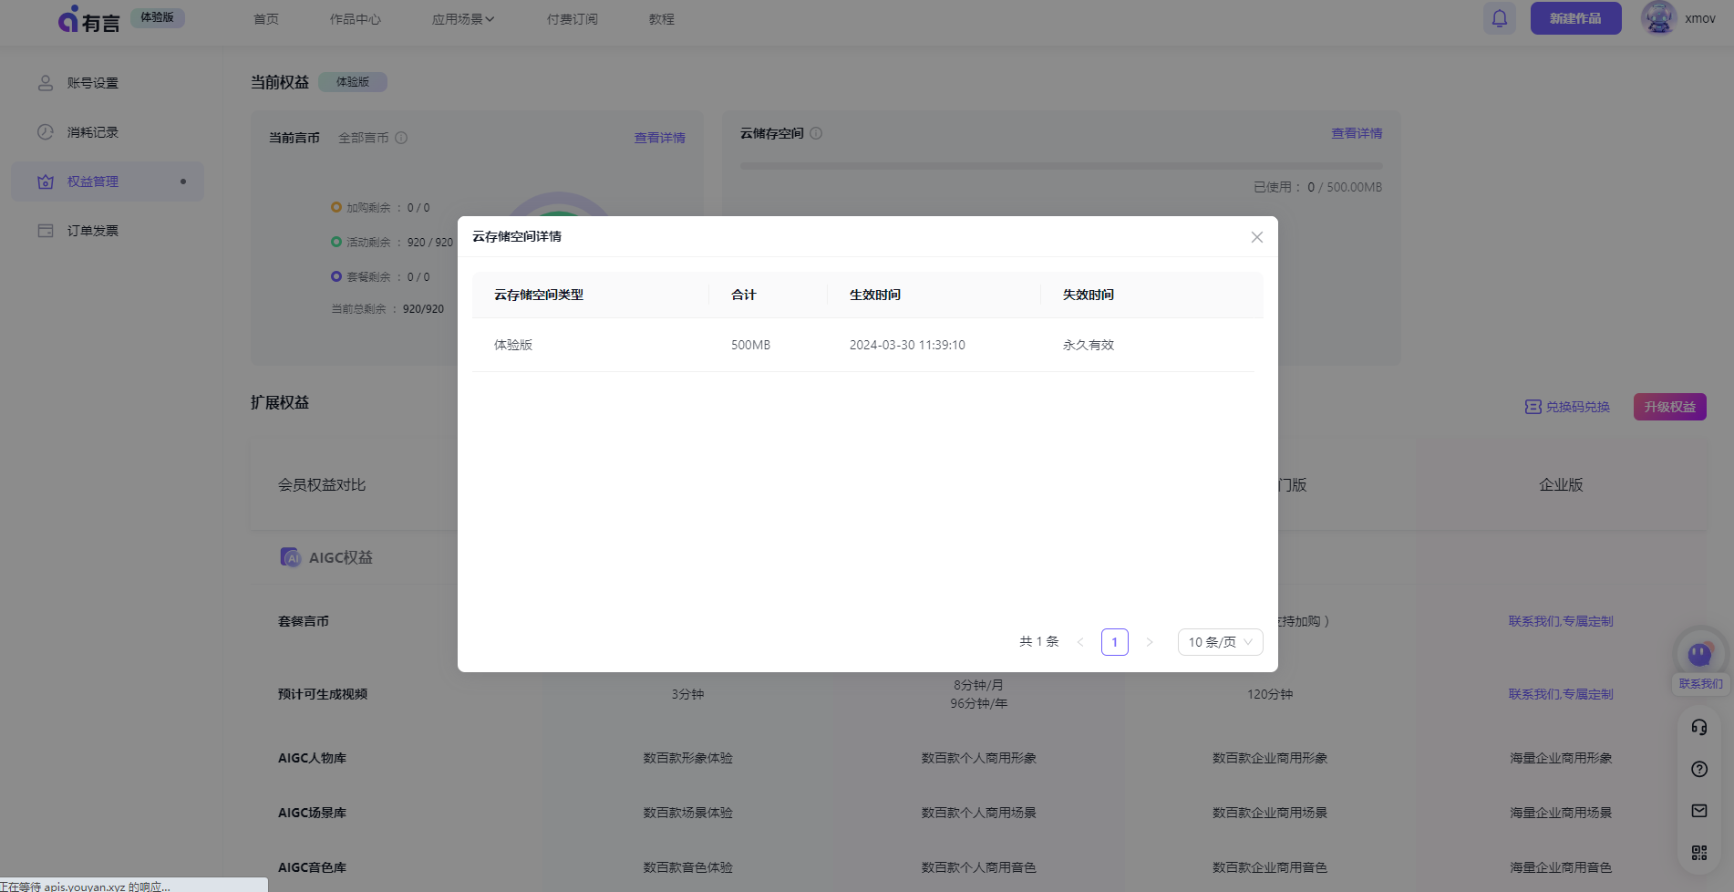The image size is (1734, 892).
Task: Click the envelope feedback icon
Action: (x=1699, y=811)
